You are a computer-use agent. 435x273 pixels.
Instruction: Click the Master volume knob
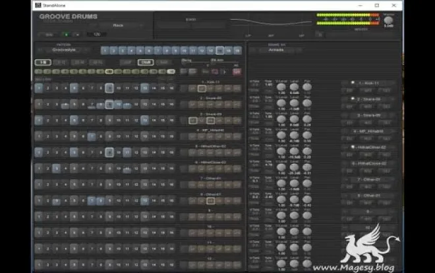click(x=388, y=20)
